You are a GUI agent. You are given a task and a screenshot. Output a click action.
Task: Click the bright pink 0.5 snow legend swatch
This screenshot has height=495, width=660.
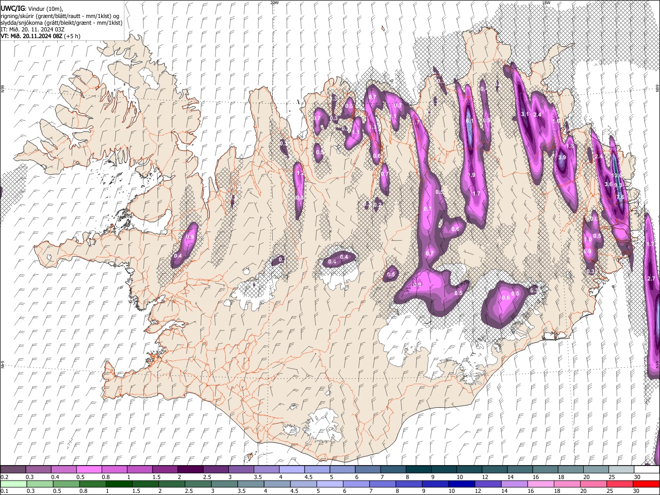(89, 469)
